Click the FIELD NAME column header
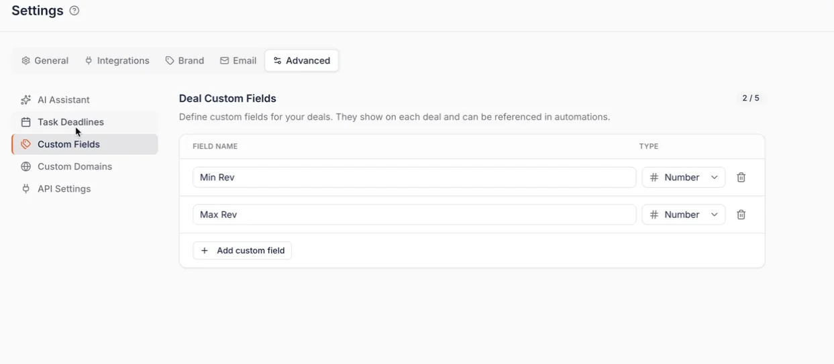834x364 pixels. pyautogui.click(x=215, y=146)
